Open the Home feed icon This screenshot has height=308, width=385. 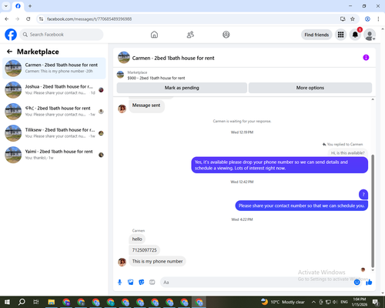[x=154, y=35]
